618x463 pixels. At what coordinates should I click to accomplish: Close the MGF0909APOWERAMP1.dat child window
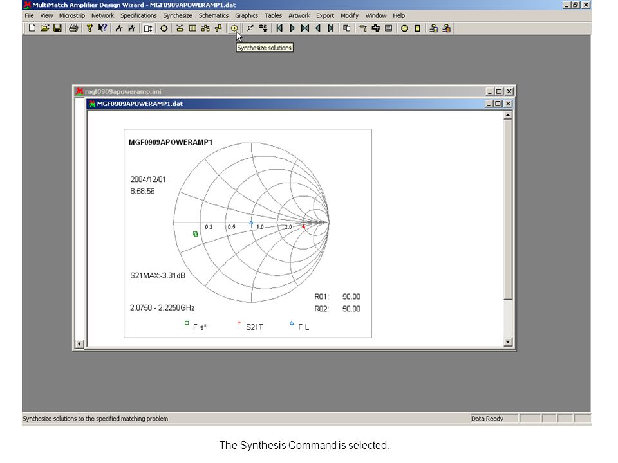tap(508, 104)
